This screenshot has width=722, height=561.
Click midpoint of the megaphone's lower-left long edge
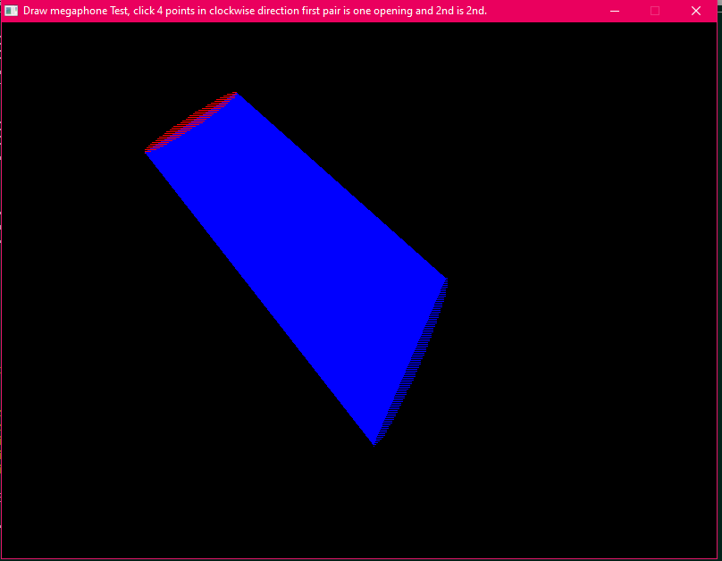(x=259, y=297)
